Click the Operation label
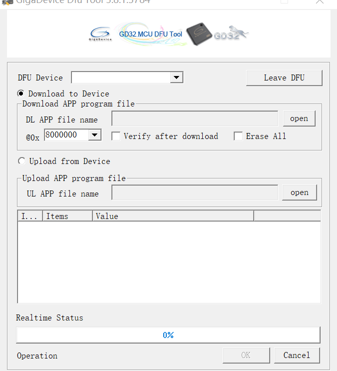The image size is (337, 371). pyautogui.click(x=37, y=356)
